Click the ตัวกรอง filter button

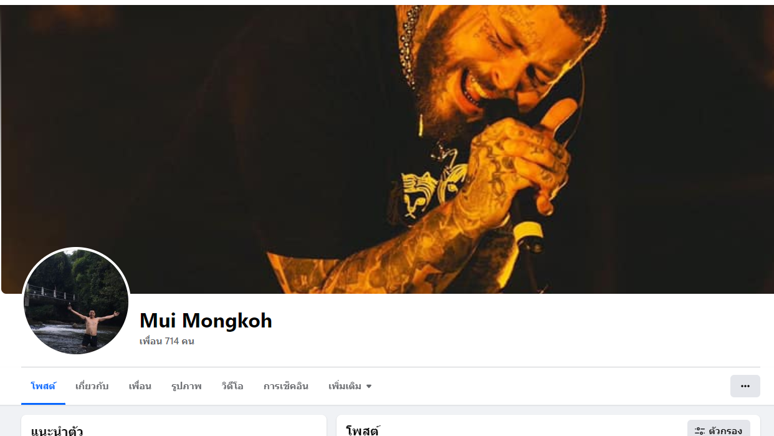(719, 429)
